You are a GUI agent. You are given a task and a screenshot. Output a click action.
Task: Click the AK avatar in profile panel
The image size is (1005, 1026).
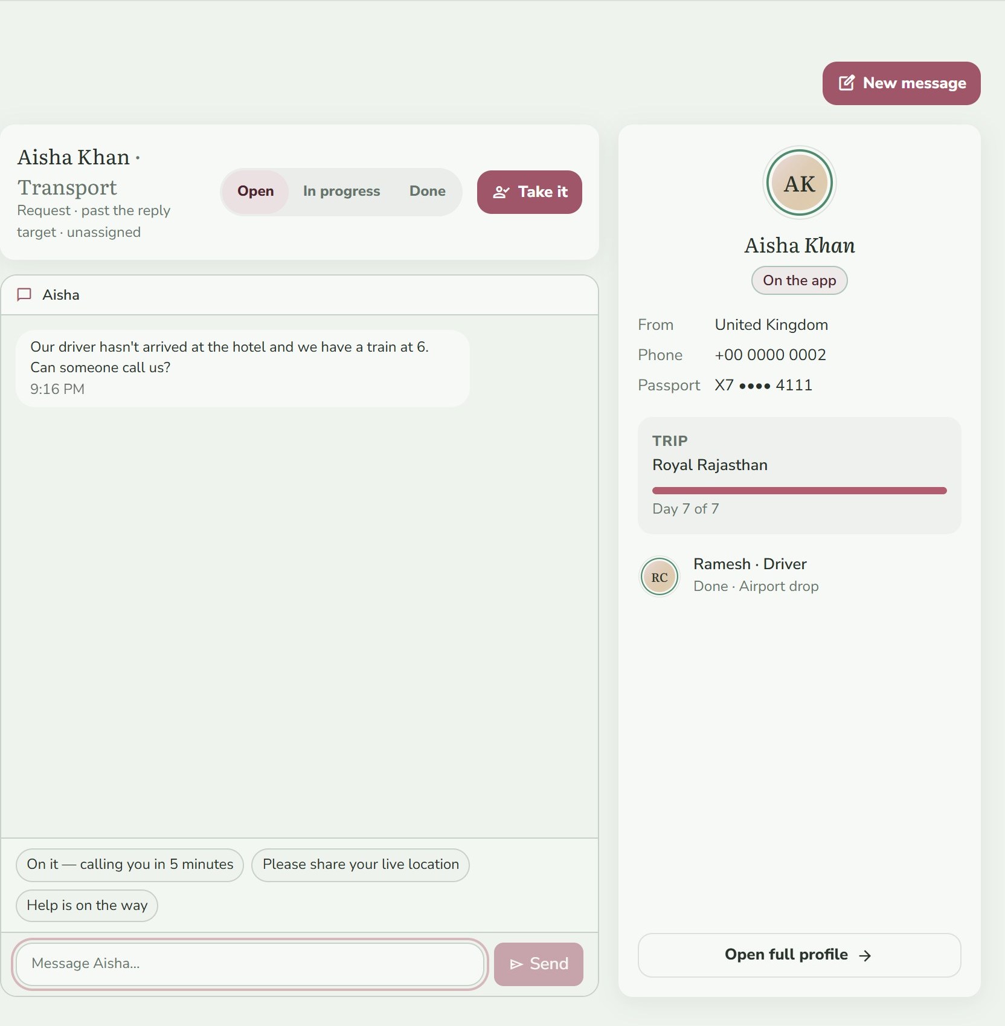[800, 183]
